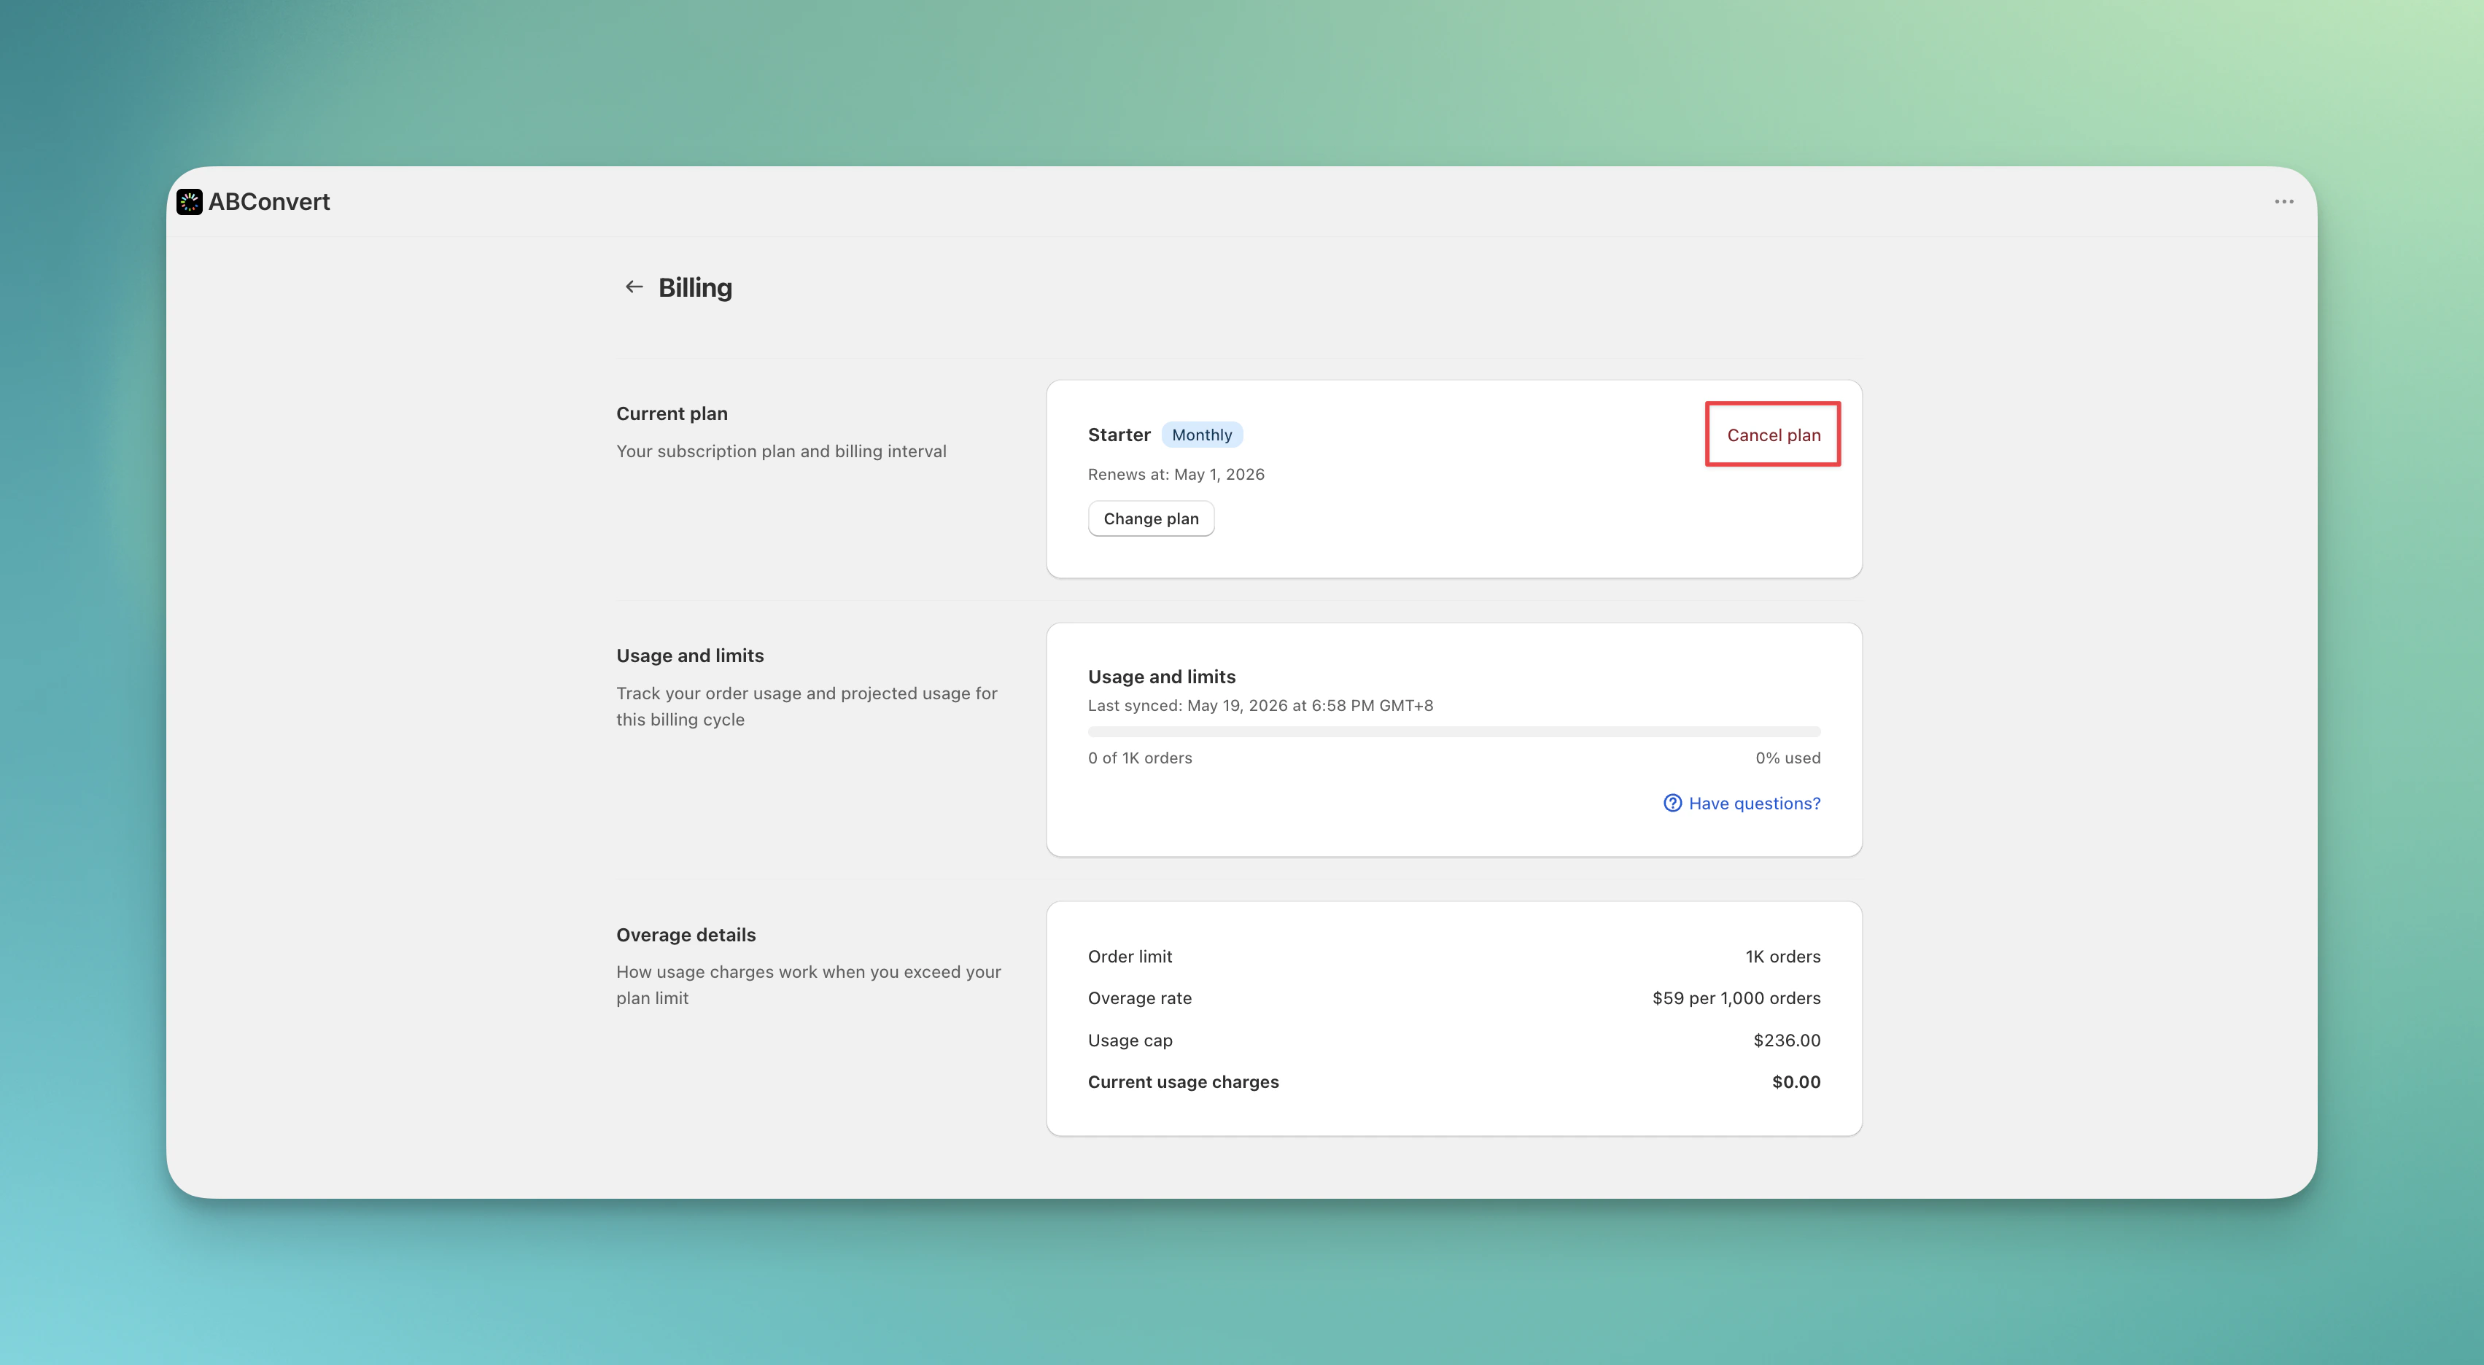Click the Overage rate row label
Viewport: 2484px width, 1365px height.
tap(1139, 997)
